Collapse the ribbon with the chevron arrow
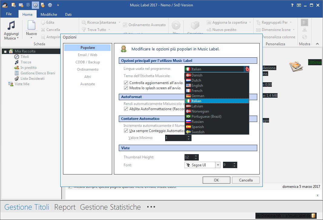The height and width of the screenshot is (220, 323). tap(318, 44)
